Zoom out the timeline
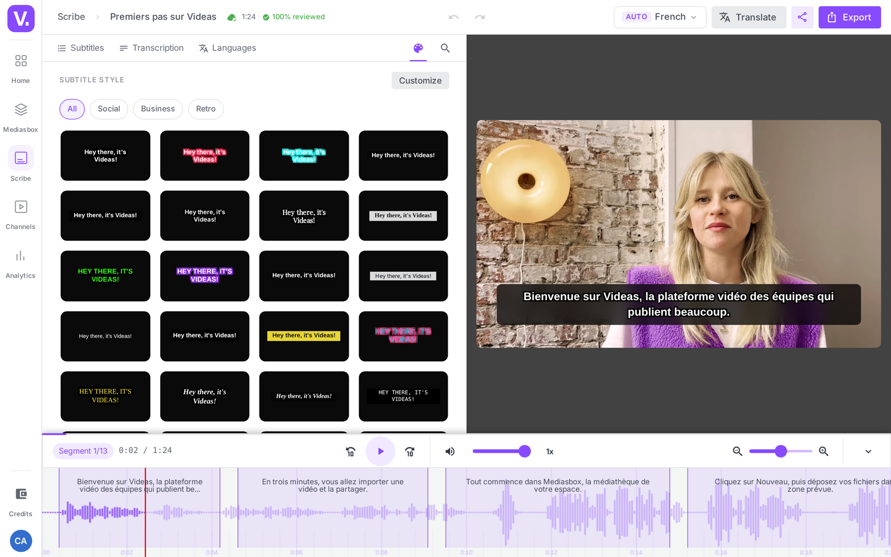 coord(737,451)
